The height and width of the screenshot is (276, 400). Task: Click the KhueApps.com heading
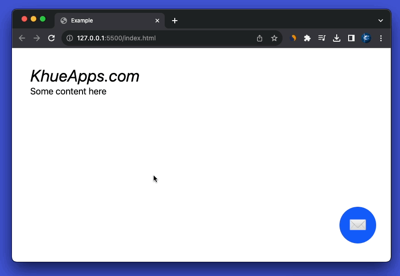pos(85,76)
